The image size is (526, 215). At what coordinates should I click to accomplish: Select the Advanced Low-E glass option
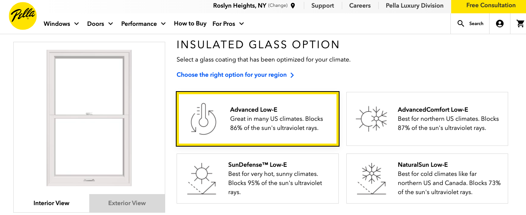click(257, 119)
